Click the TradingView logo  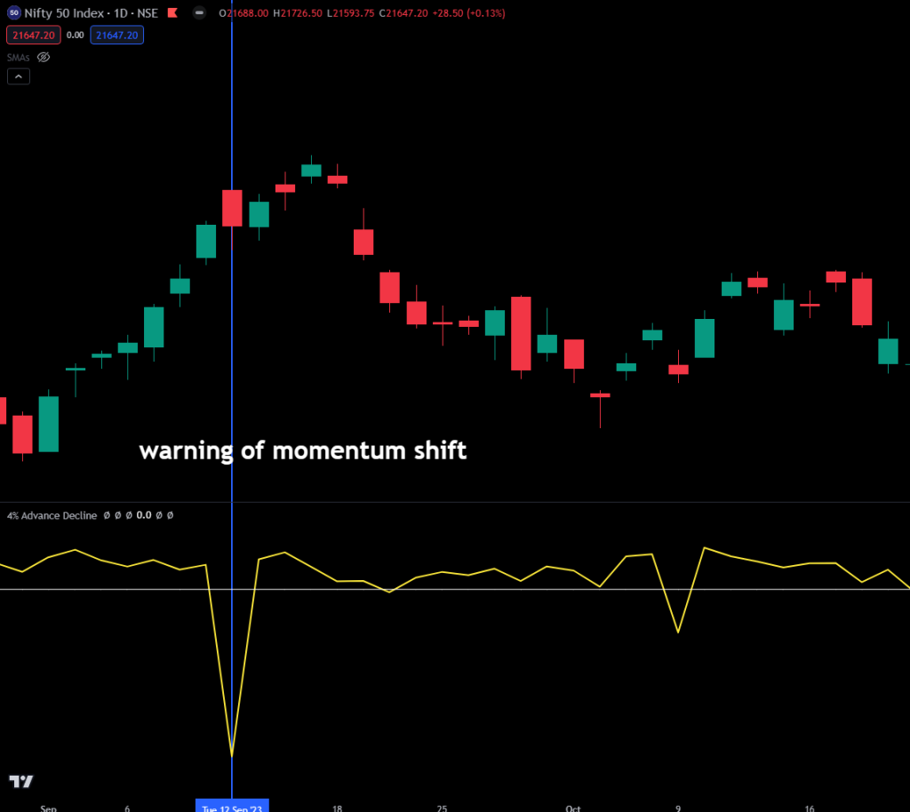pos(20,781)
